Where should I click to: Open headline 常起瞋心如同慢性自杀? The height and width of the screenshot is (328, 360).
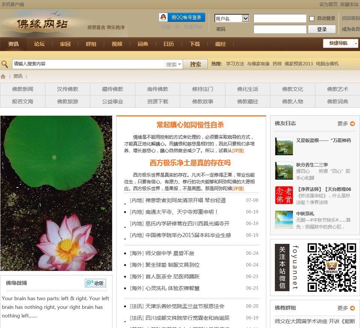tap(190, 125)
